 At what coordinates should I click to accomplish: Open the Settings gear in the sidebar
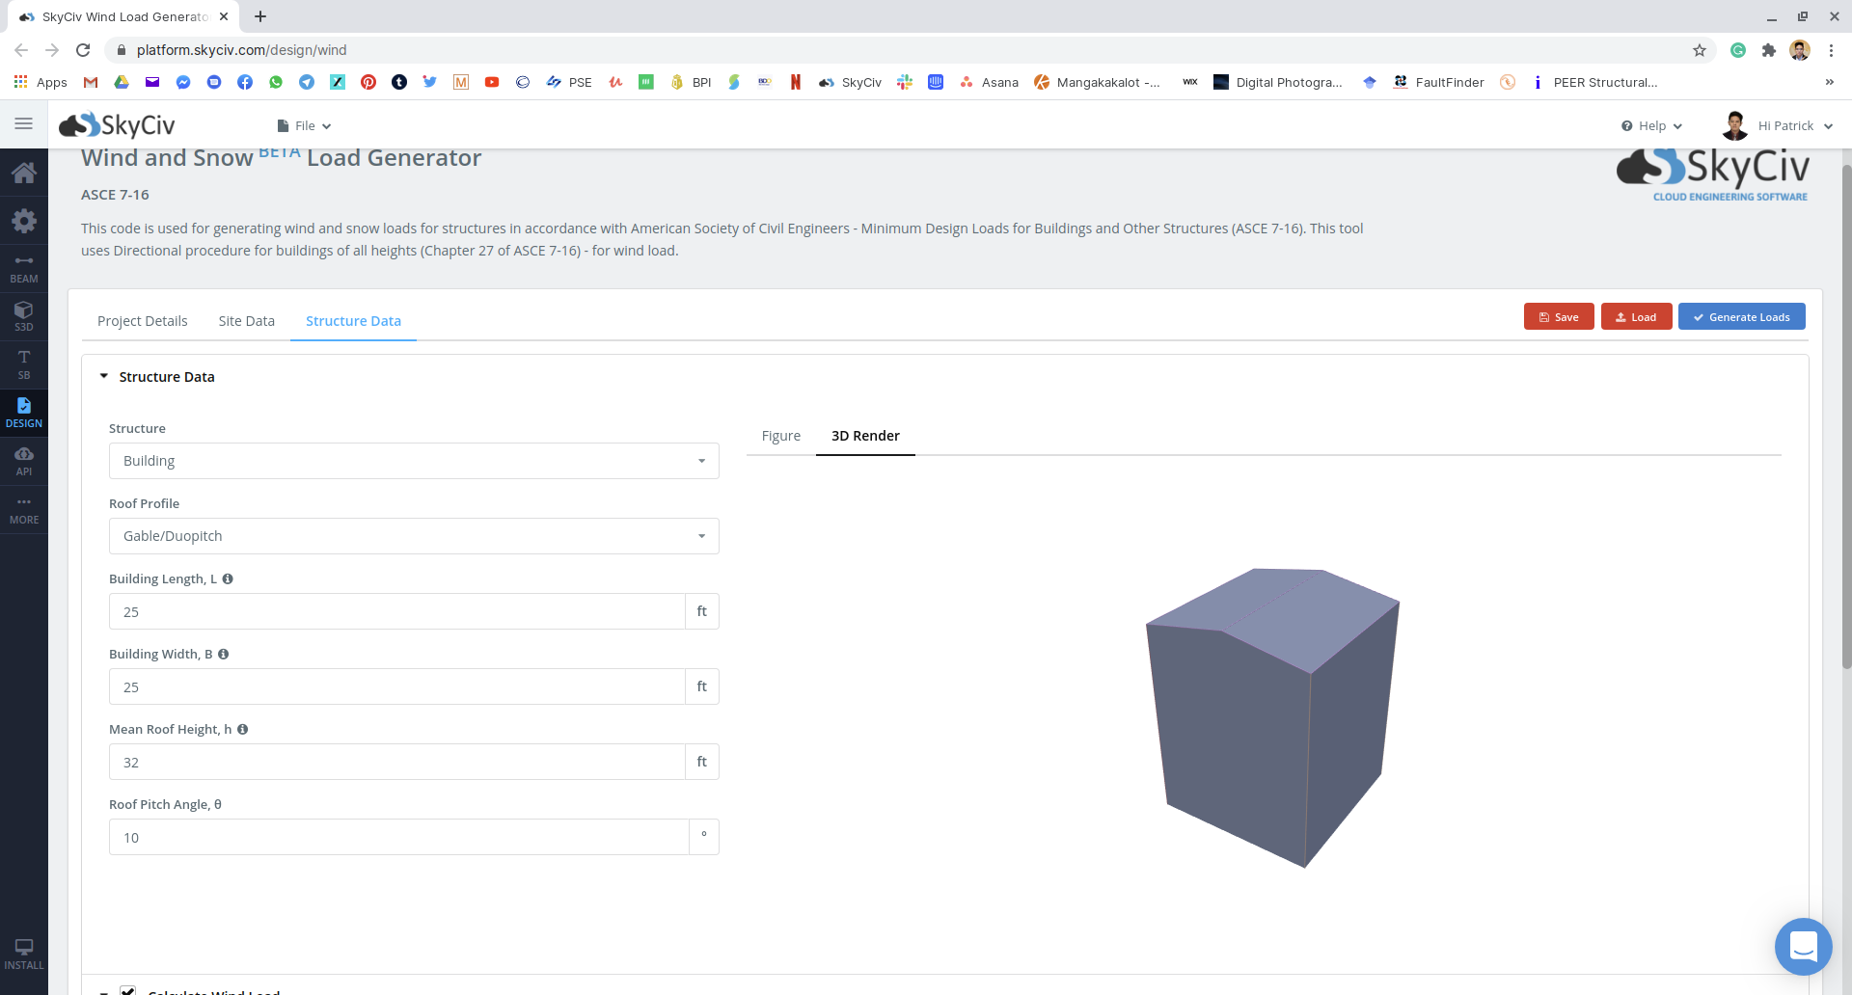(x=24, y=221)
